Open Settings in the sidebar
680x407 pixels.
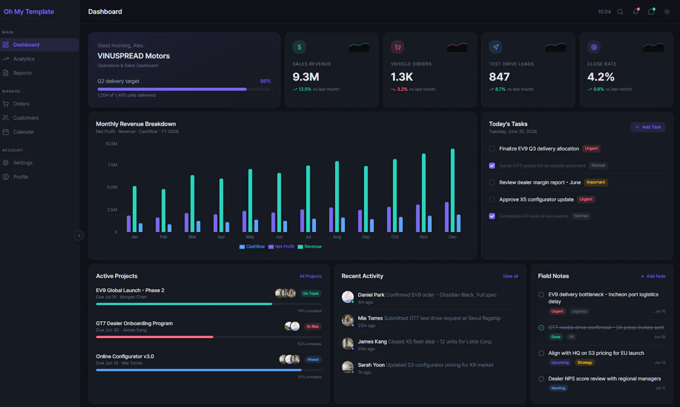pyautogui.click(x=40, y=162)
